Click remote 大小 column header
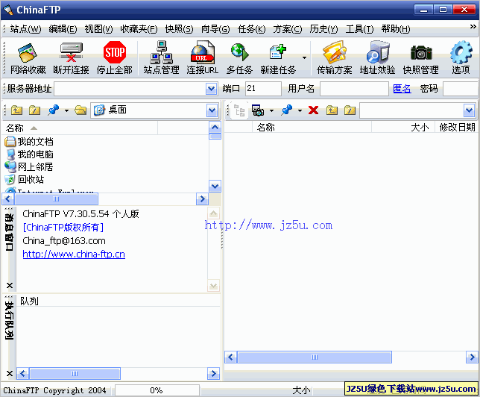This screenshot has width=480, height=397. coord(403,127)
